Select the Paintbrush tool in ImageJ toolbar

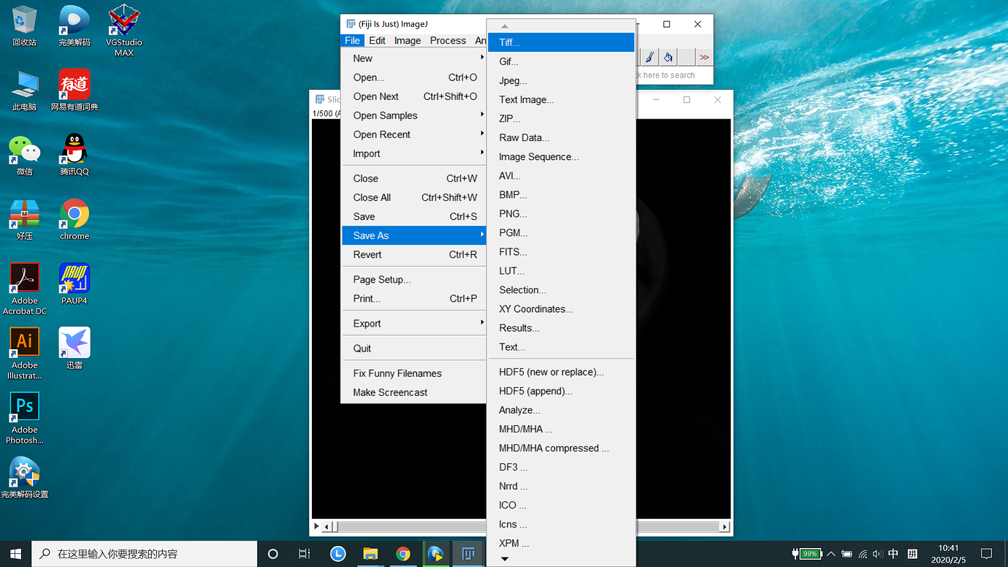coord(649,57)
